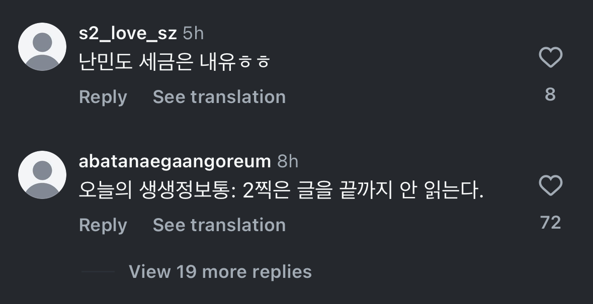Image resolution: width=593 pixels, height=304 pixels.
Task: Click the 5h timestamp
Action: coord(193,34)
